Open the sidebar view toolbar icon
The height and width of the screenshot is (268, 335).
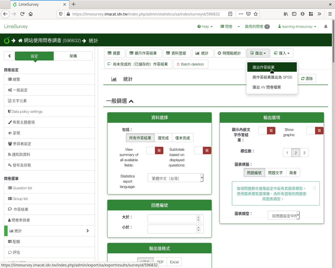pos(294,14)
